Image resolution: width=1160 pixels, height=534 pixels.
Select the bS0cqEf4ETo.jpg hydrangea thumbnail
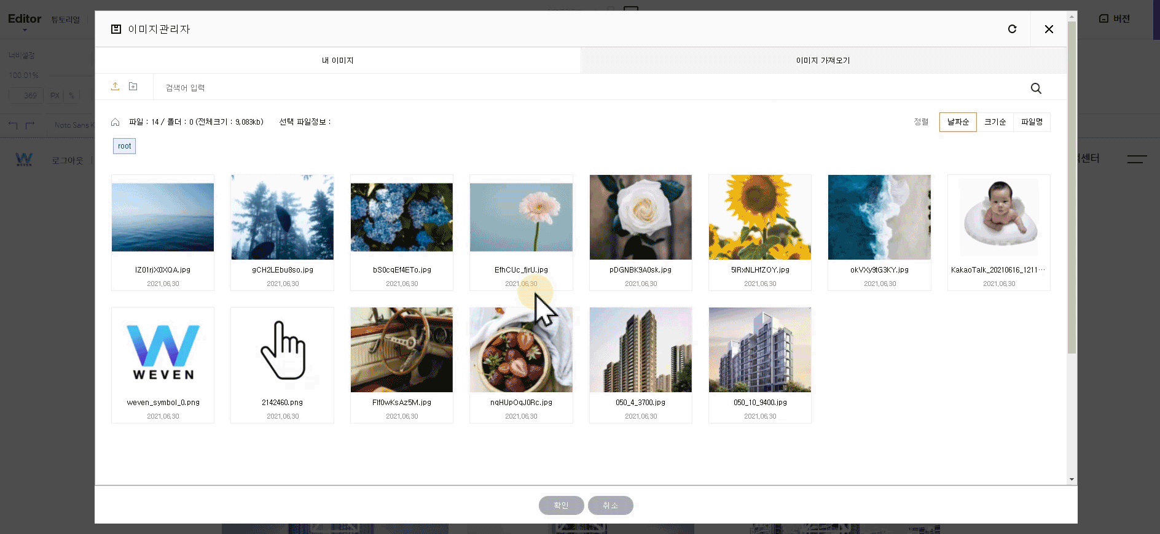[x=402, y=217]
